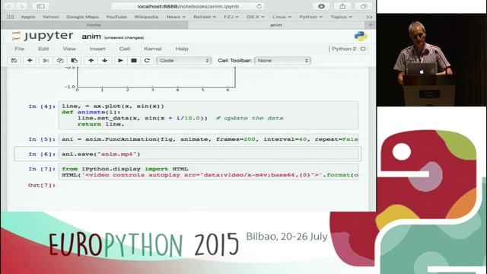The height and width of the screenshot is (274, 487).
Task: Open the Cell menu
Action: click(x=125, y=49)
